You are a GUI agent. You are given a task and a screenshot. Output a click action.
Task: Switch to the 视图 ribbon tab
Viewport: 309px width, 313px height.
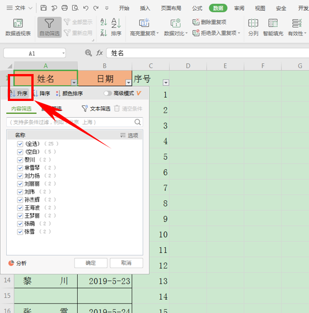click(260, 8)
